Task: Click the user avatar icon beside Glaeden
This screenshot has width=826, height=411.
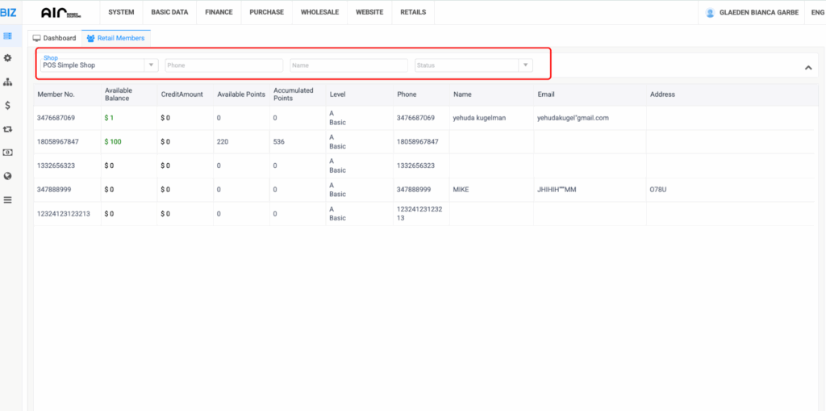Action: (x=710, y=13)
